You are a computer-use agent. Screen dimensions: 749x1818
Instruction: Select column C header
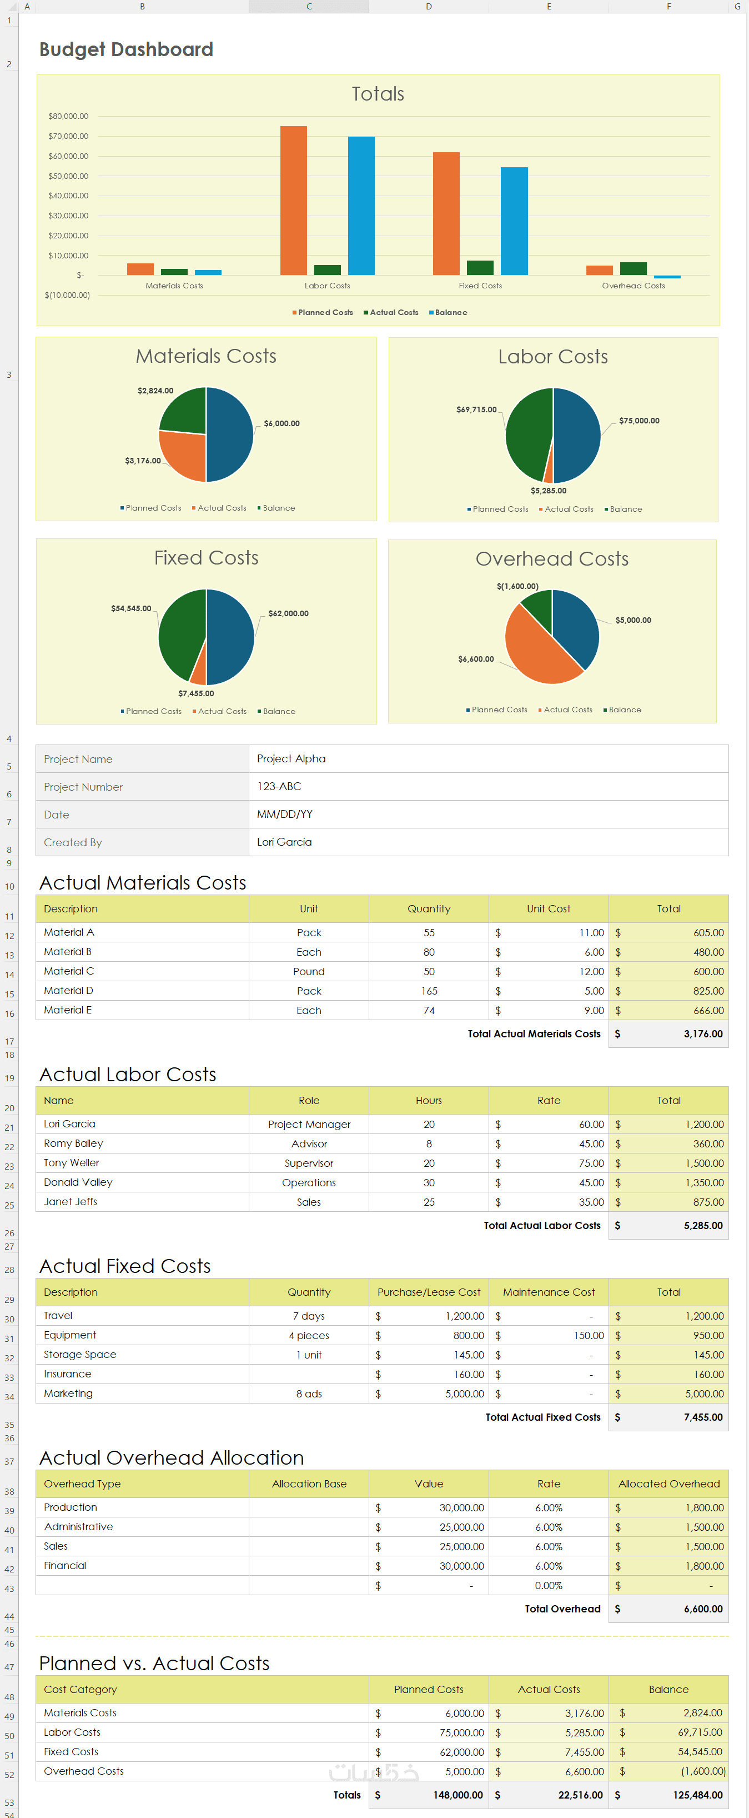coord(309,6)
